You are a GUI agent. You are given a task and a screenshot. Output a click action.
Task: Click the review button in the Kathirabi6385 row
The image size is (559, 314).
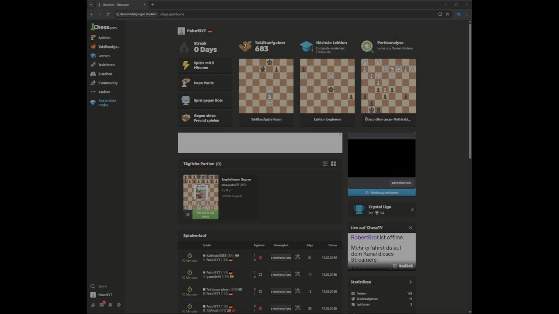tap(281, 257)
